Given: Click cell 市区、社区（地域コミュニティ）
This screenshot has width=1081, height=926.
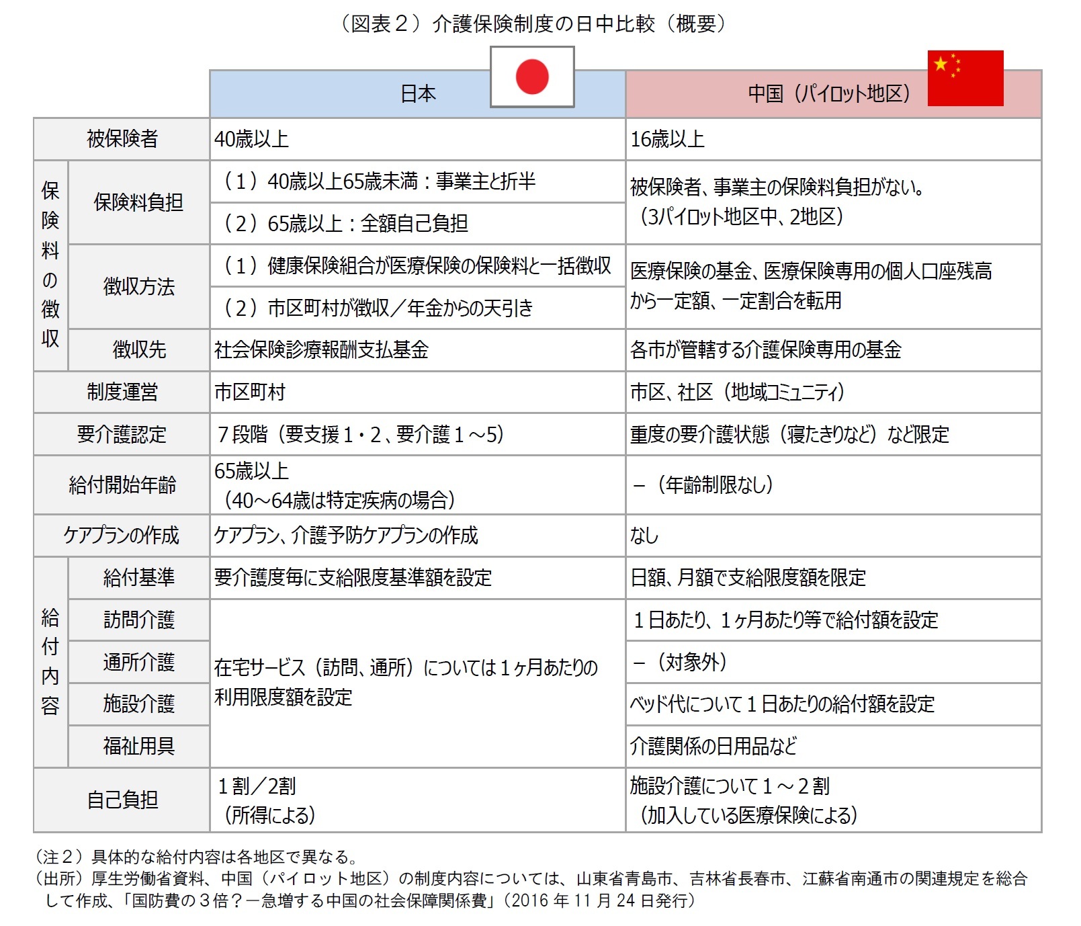Looking at the screenshot, I should [834, 392].
